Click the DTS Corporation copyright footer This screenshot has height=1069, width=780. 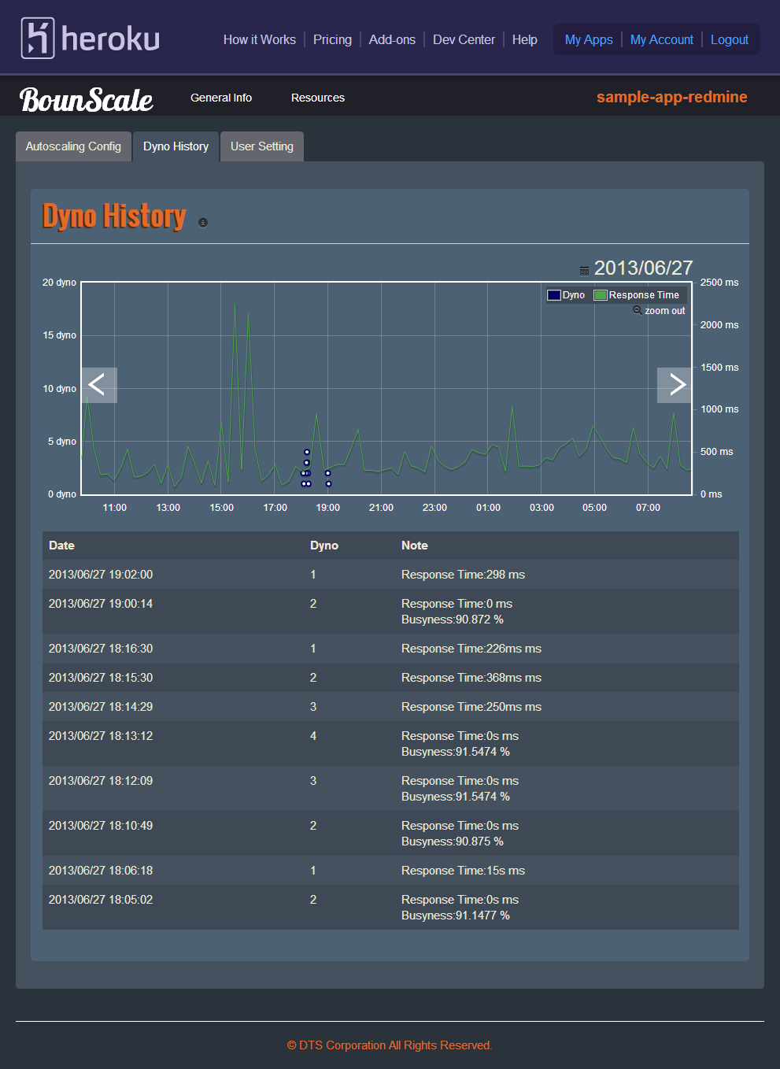pyautogui.click(x=390, y=1045)
